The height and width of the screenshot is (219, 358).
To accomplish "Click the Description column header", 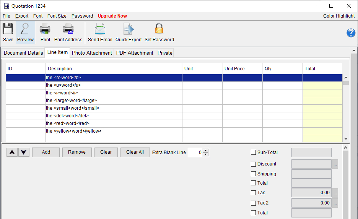I will pos(114,69).
